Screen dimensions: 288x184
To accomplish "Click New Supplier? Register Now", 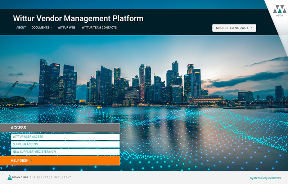I will pos(65,152).
